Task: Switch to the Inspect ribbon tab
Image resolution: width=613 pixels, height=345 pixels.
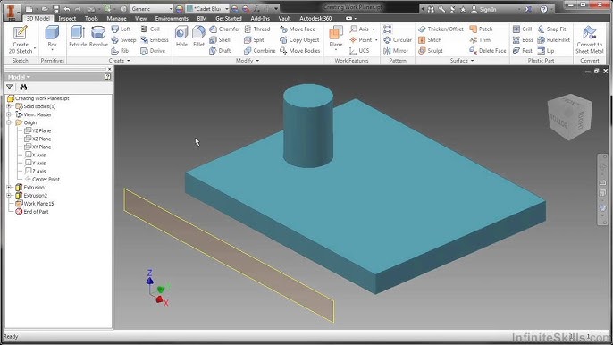Action: click(x=67, y=19)
